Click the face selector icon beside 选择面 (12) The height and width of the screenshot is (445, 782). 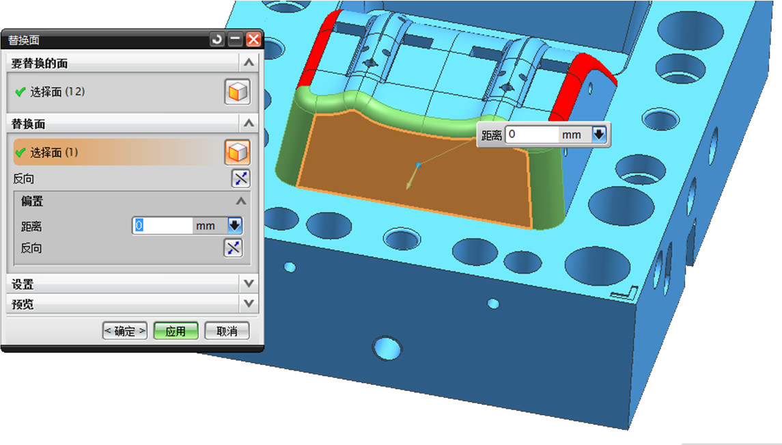pos(237,92)
